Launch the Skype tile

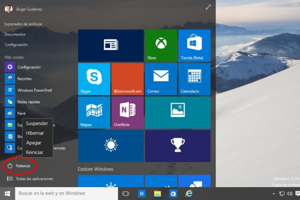[x=94, y=79]
